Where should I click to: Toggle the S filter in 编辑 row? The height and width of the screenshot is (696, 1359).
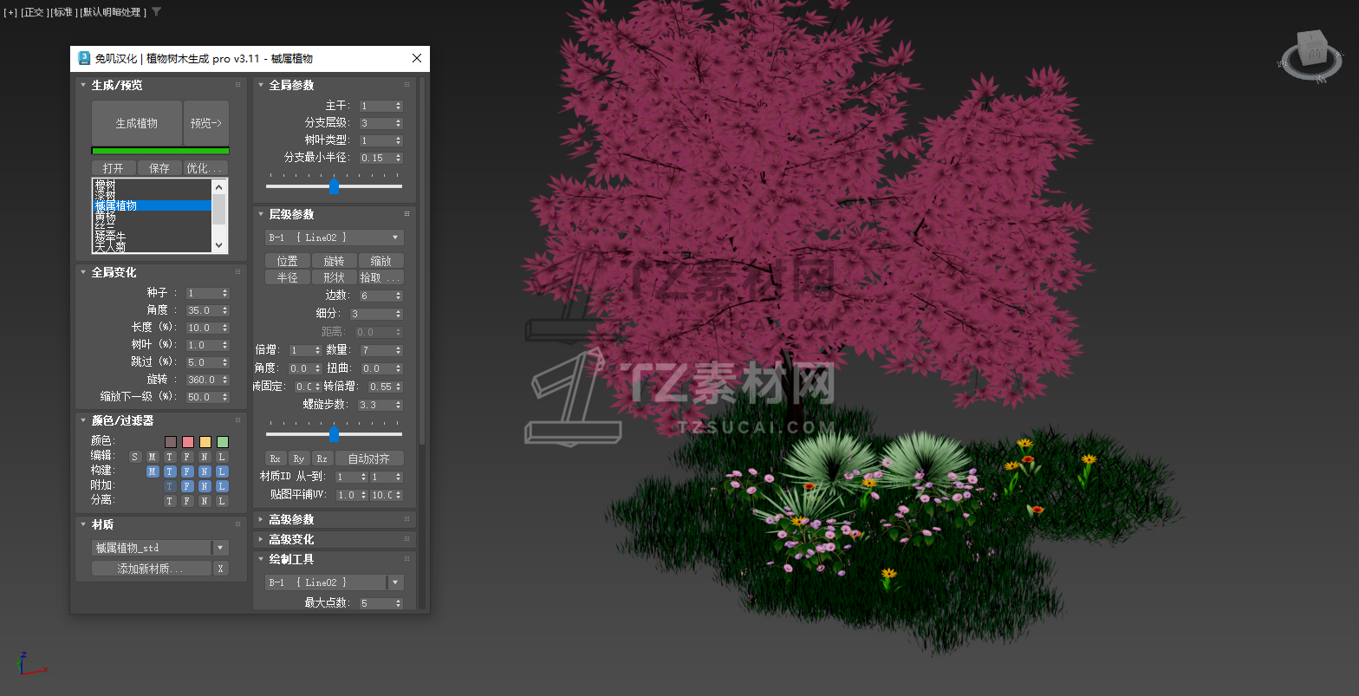pyautogui.click(x=135, y=457)
